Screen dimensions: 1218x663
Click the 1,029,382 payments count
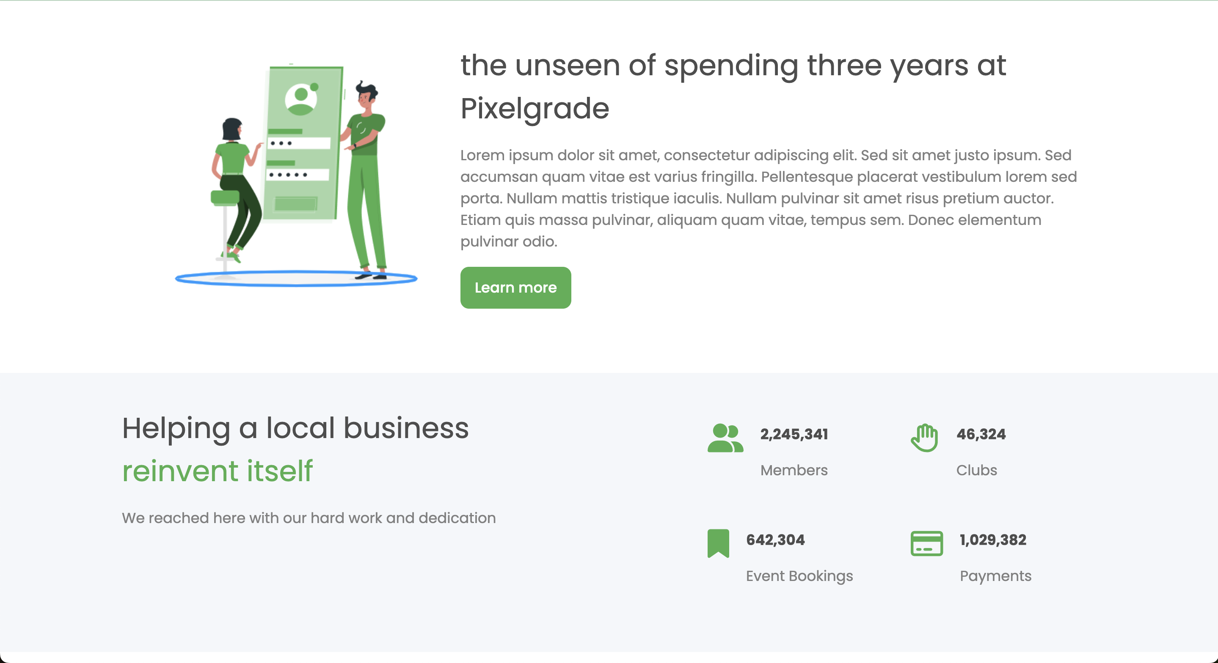tap(993, 540)
